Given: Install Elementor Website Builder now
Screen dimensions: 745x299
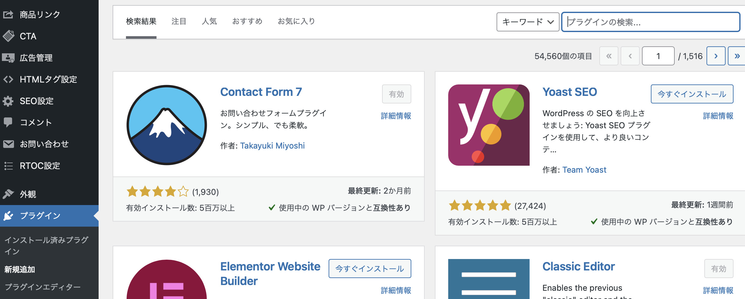Looking at the screenshot, I should [370, 269].
